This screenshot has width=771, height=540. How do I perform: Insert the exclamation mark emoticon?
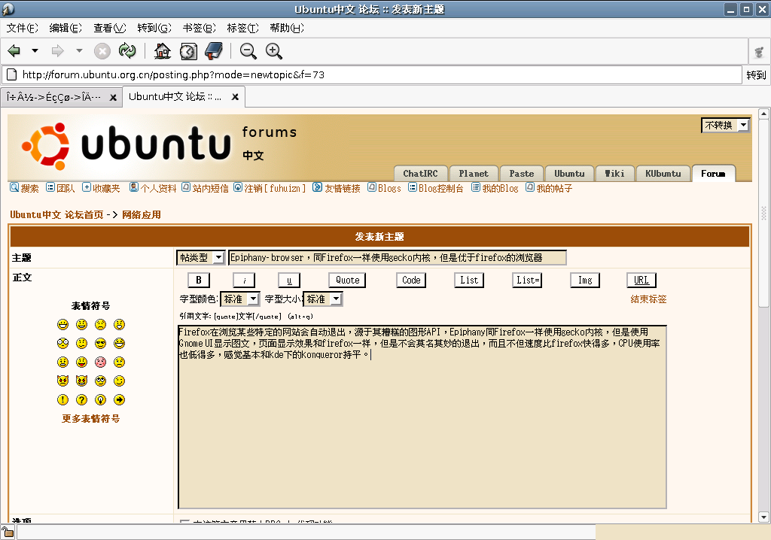62,399
